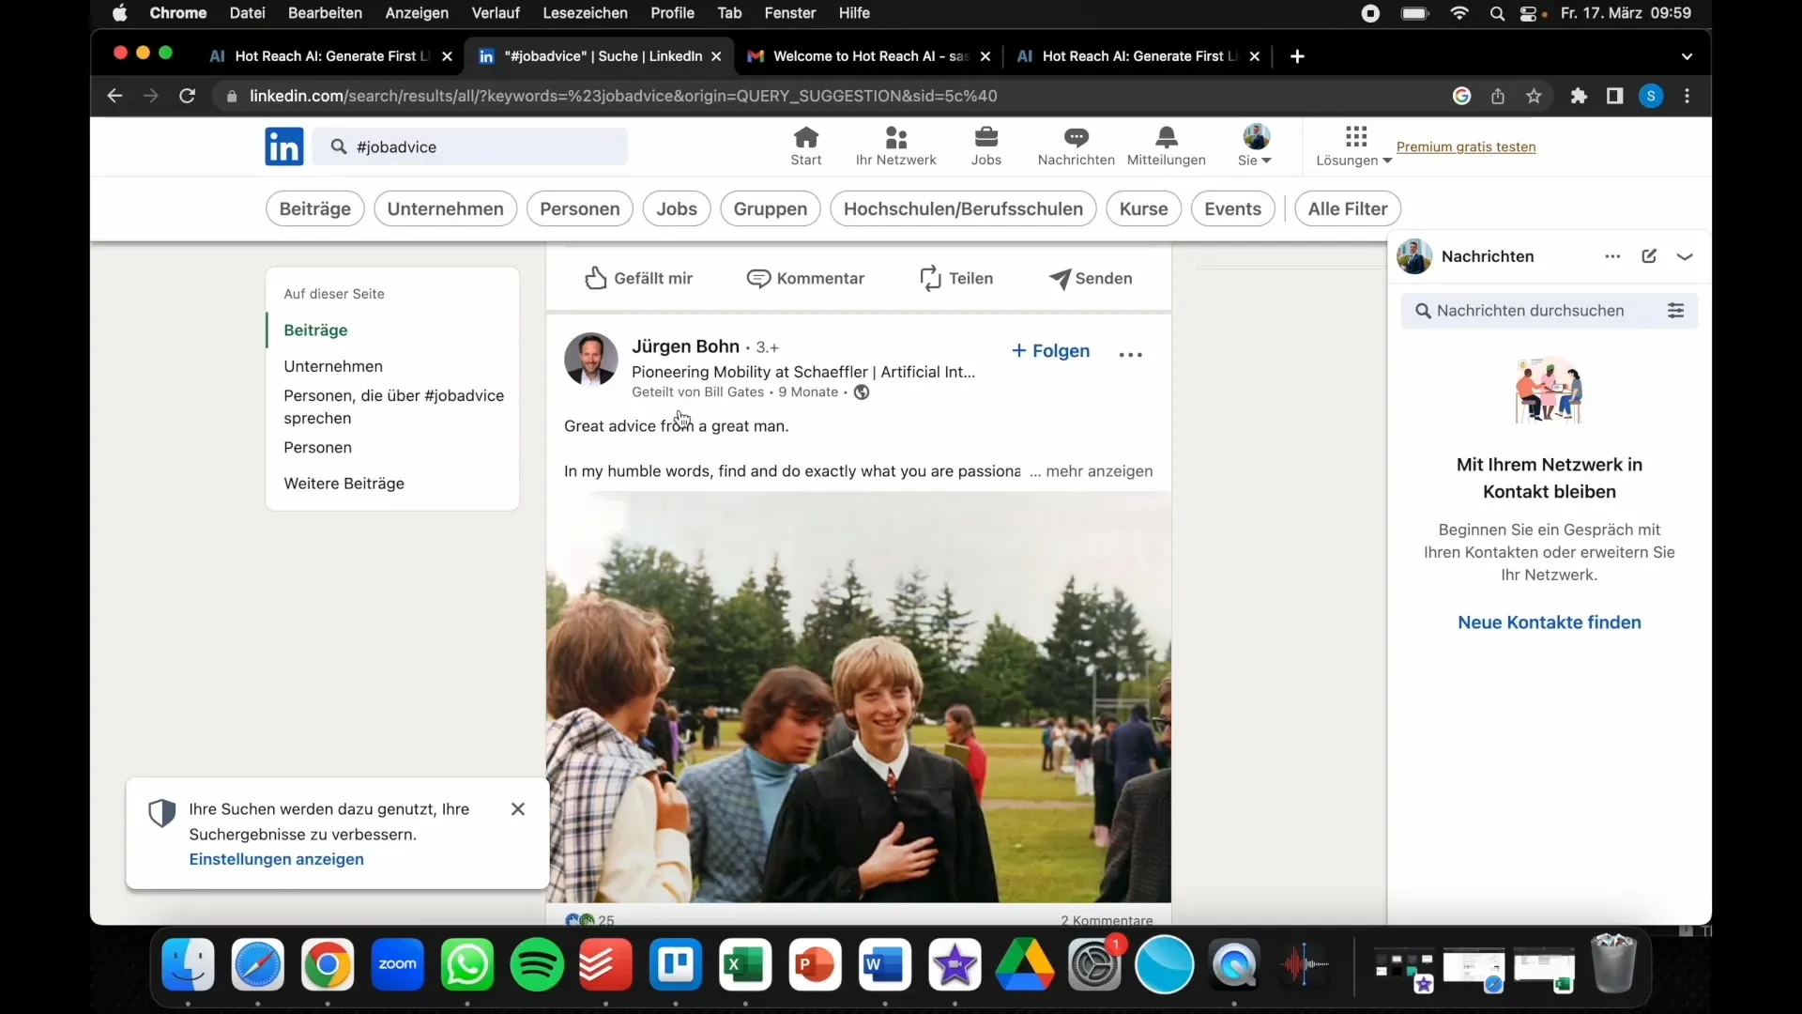This screenshot has height=1014, width=1802.
Task: Filter results by Kurse
Action: point(1143,208)
